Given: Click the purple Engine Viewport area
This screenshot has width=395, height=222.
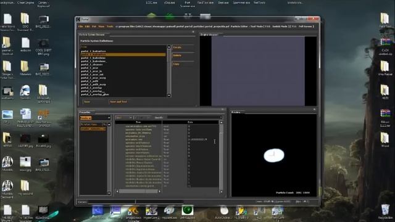Looking at the screenshot, I should pyautogui.click(x=258, y=71).
